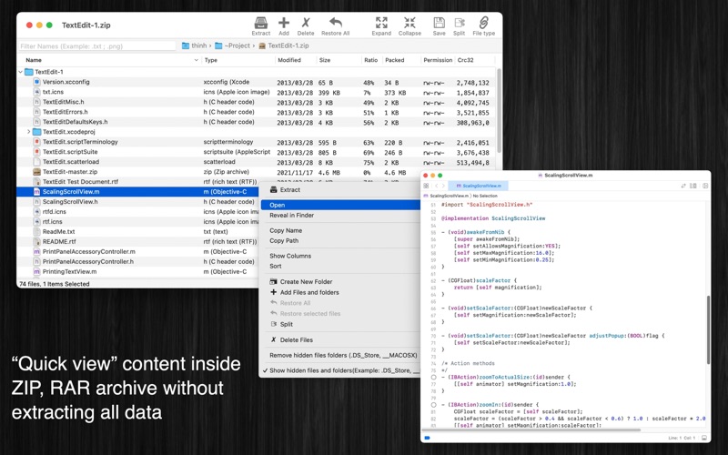Image resolution: width=728 pixels, height=455 pixels.
Task: Click the ~Project breadcrumb path segment
Action: pyautogui.click(x=233, y=45)
